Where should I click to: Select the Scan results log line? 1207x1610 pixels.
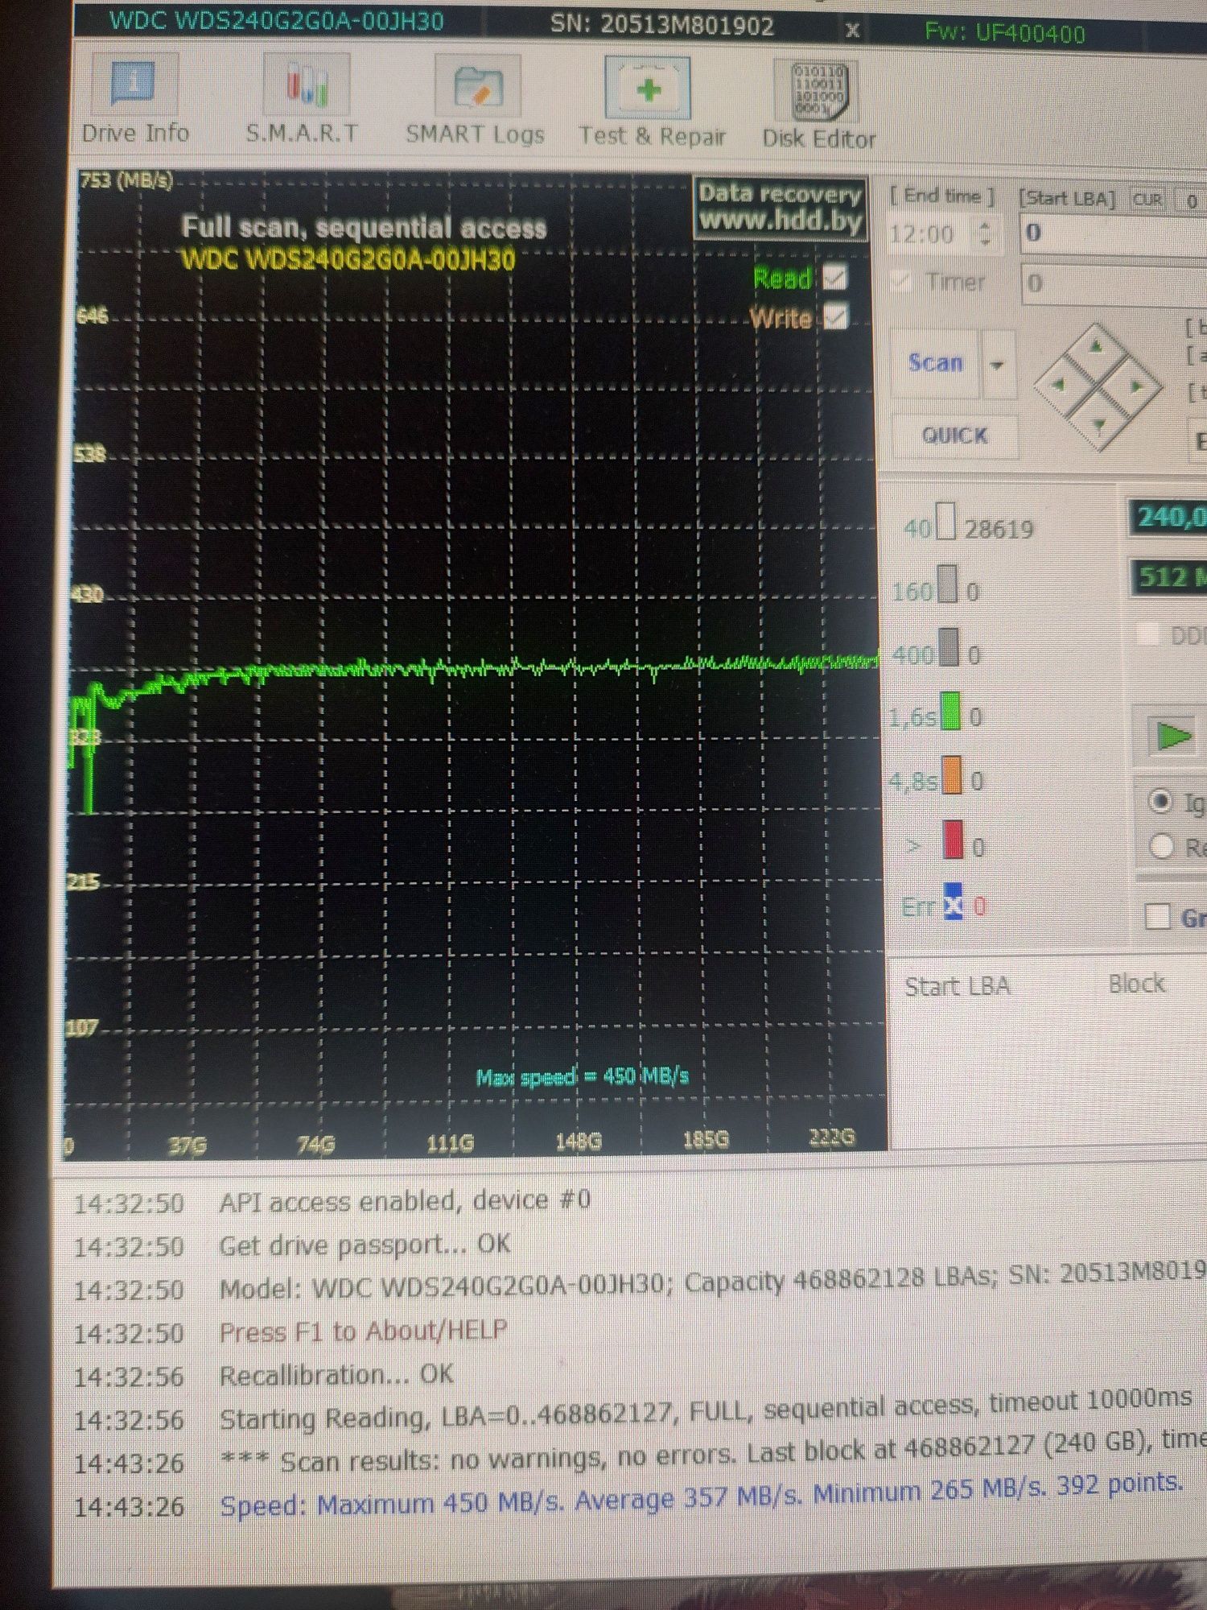[x=712, y=1451]
